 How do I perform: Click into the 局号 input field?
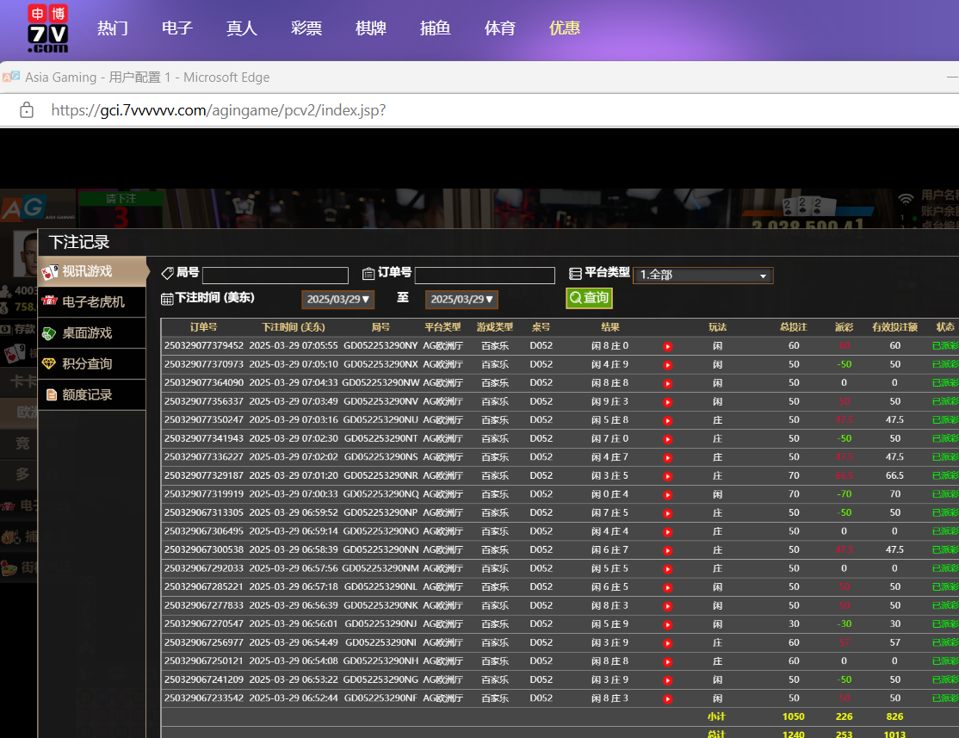275,276
